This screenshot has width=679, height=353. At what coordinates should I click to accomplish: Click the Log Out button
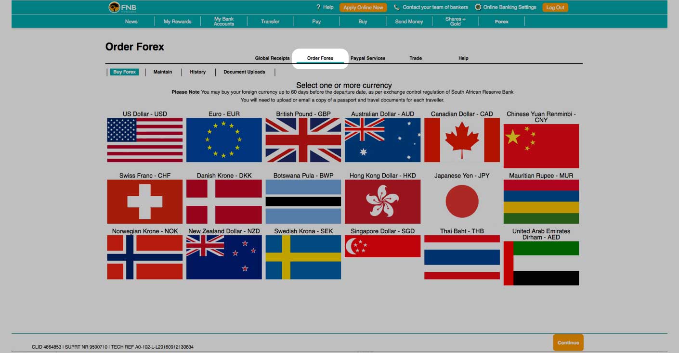pos(555,7)
